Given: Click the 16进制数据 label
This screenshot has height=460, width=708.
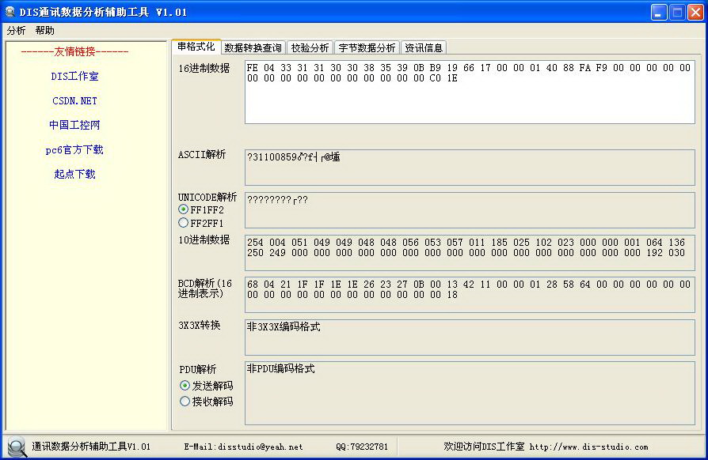Looking at the screenshot, I should [x=204, y=69].
